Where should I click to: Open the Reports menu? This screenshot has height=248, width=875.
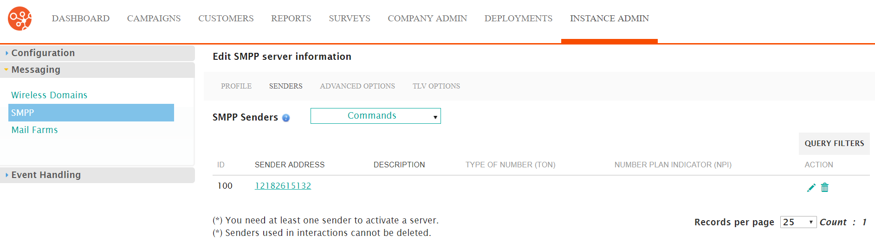(291, 19)
